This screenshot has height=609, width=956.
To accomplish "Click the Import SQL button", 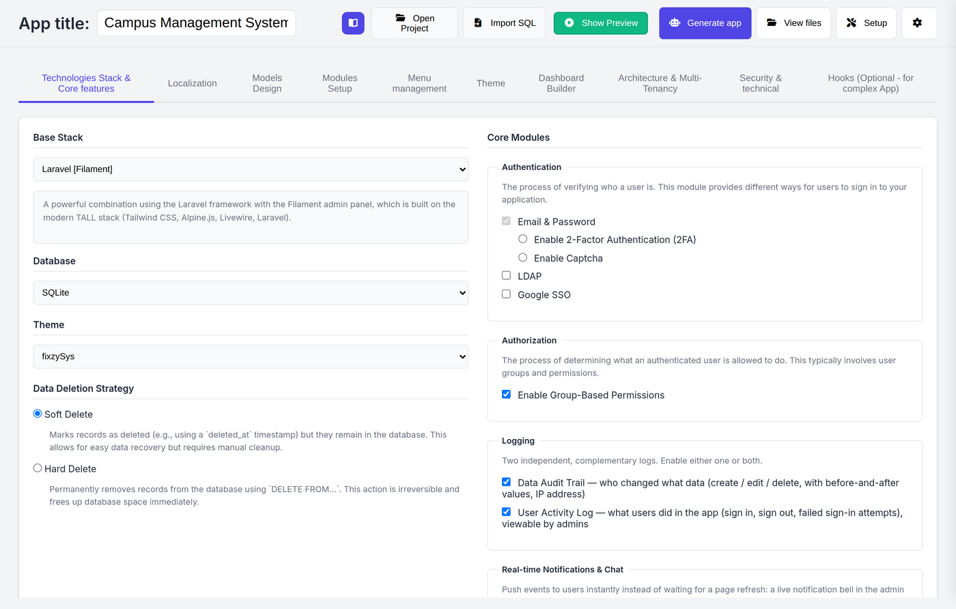I will pyautogui.click(x=505, y=23).
